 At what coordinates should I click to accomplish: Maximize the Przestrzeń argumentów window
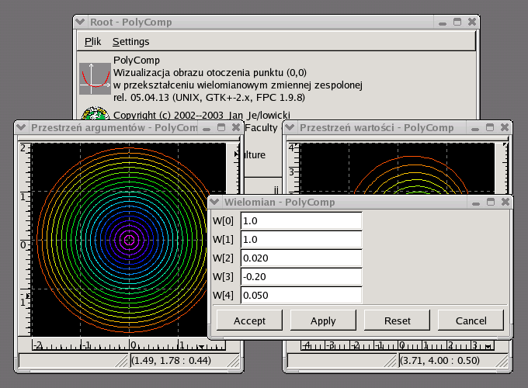(x=221, y=127)
